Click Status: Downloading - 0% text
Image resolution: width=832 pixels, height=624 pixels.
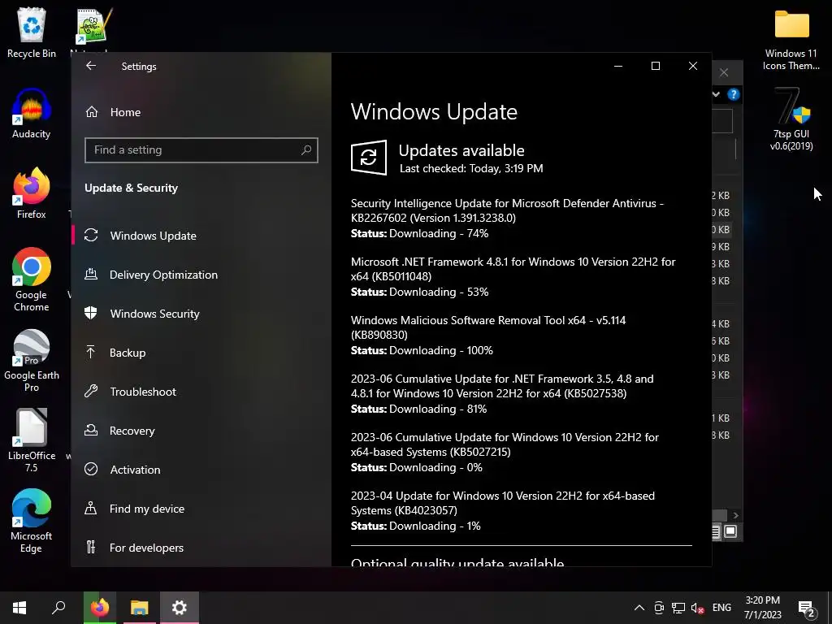417,467
